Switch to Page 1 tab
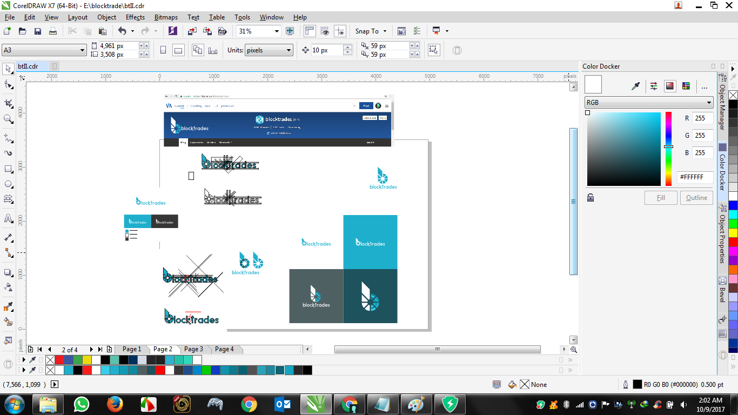The width and height of the screenshot is (738, 415). [132, 349]
